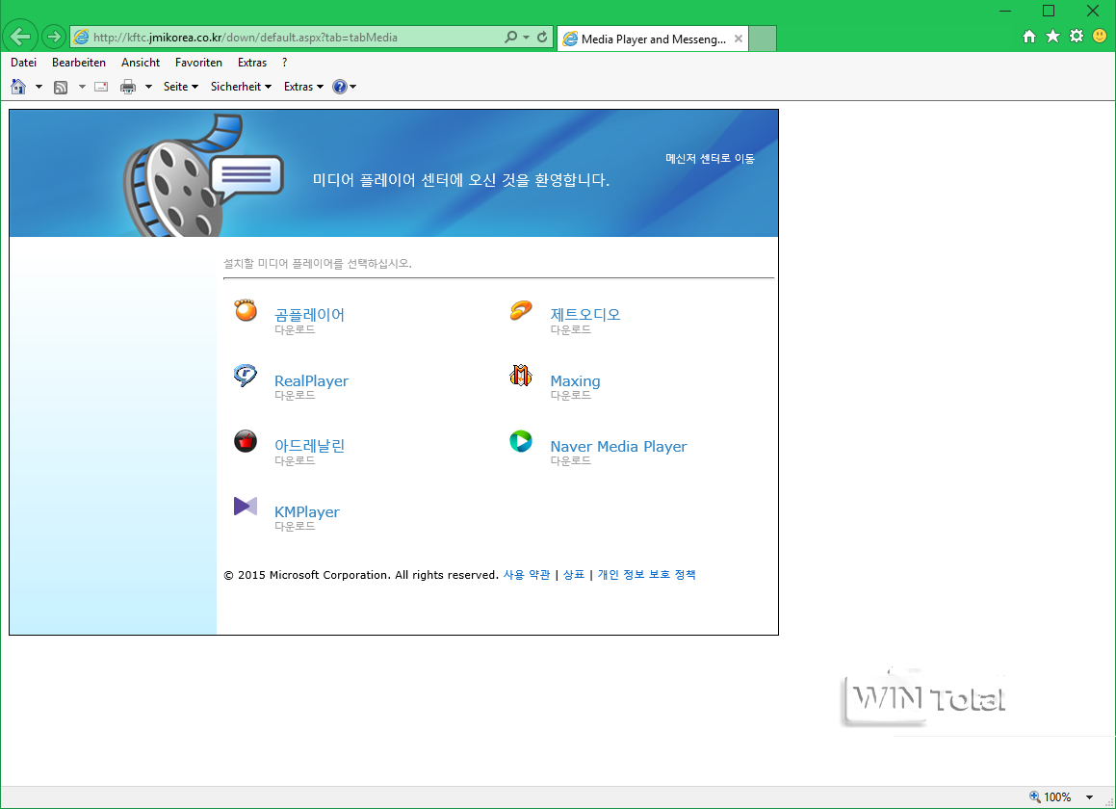Open the 아드레날린 link

pos(310,446)
